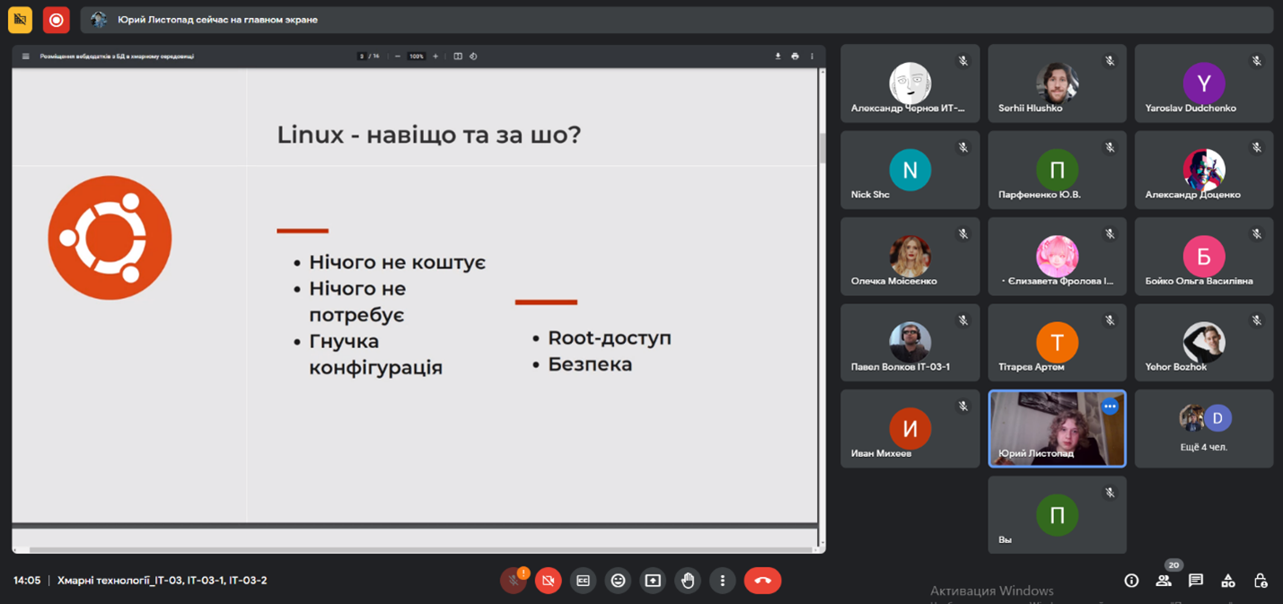Select Парфененко Ю.В. participant tile
The image size is (1283, 604).
point(1057,170)
